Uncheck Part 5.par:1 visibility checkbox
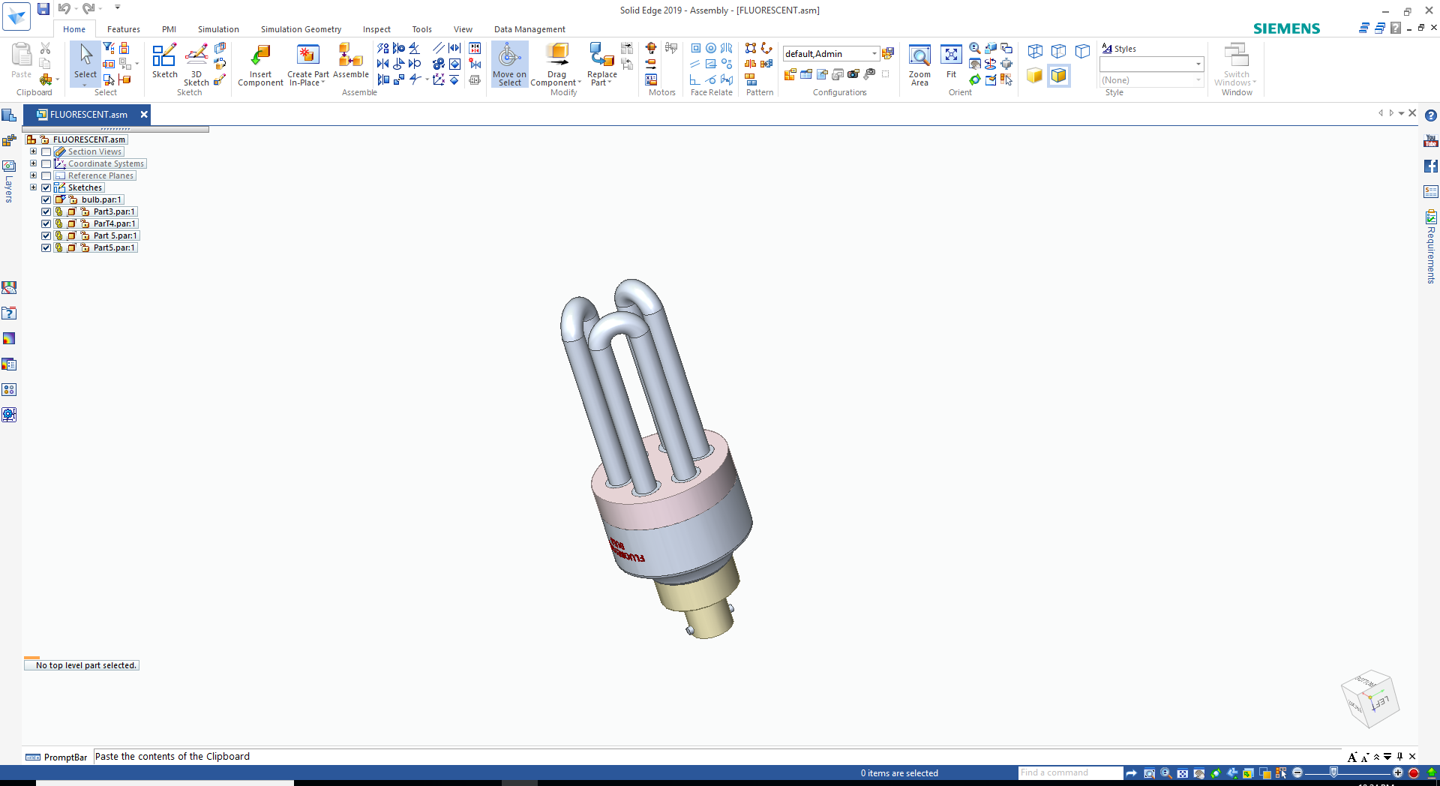Viewport: 1440px width, 786px height. coord(46,235)
